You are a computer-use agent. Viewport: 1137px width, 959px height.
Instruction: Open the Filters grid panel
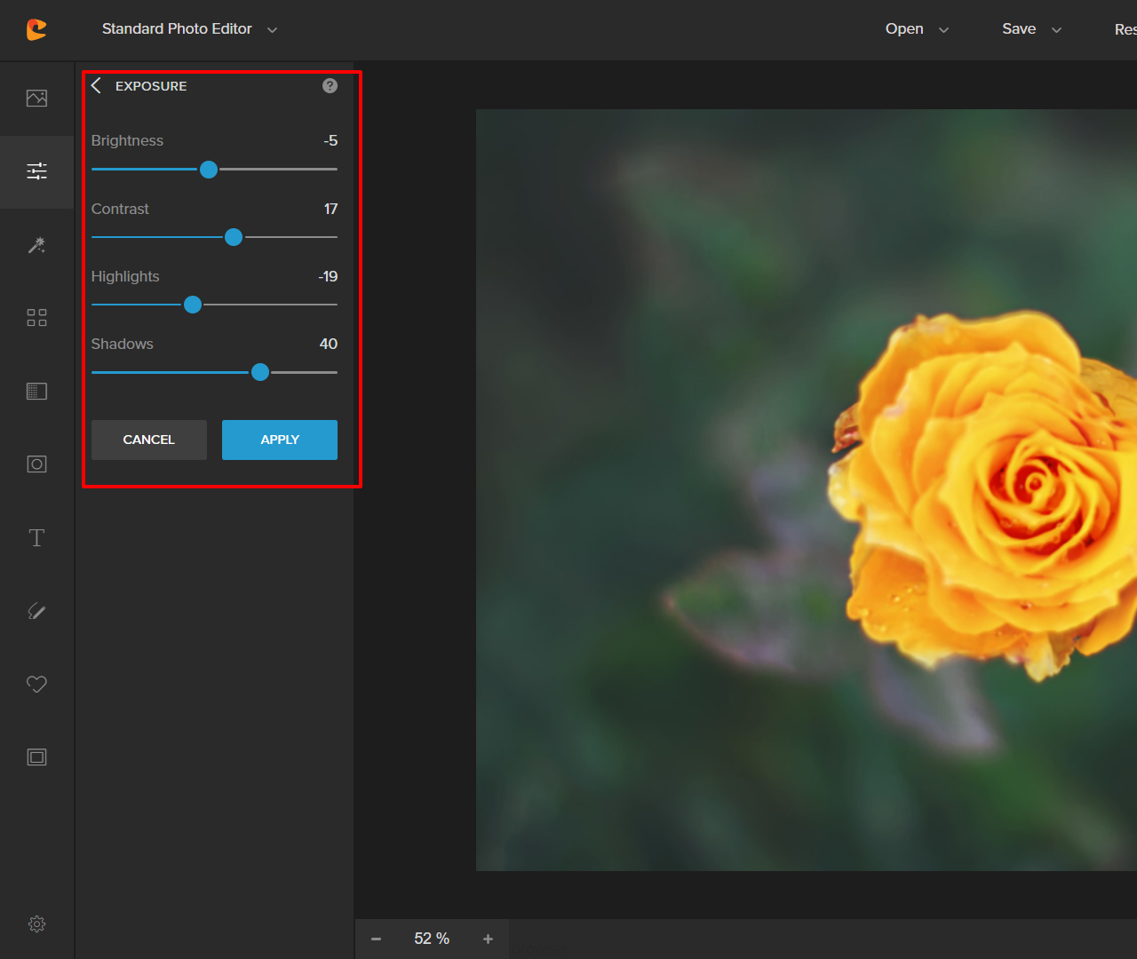[36, 317]
